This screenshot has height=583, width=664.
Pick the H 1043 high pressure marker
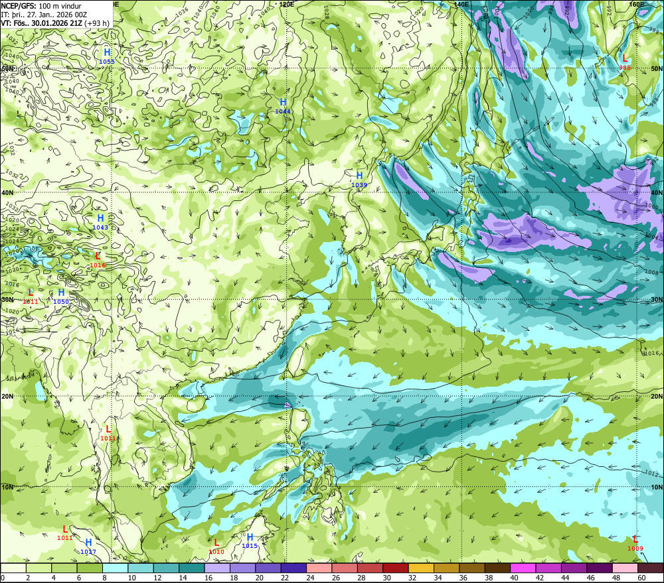point(100,222)
